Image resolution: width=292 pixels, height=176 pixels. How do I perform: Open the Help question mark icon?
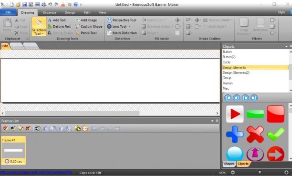[x=76, y=4]
